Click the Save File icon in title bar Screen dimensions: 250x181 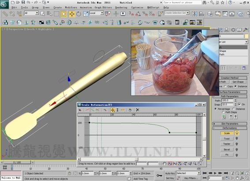pos(23,2)
